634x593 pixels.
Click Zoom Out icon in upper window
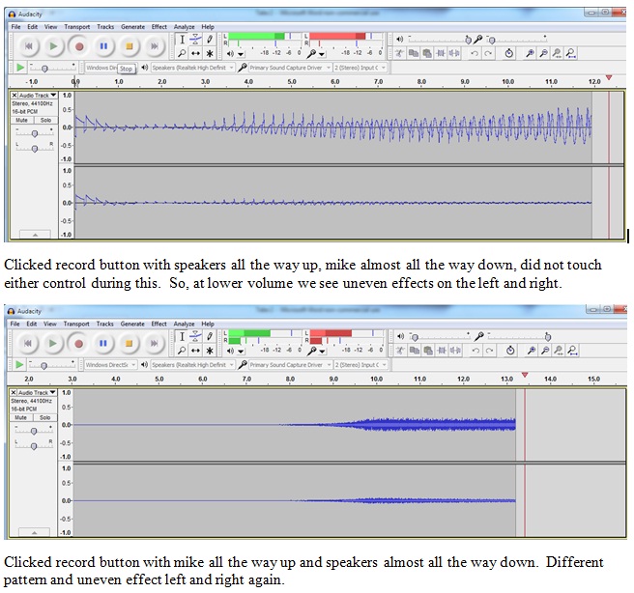(x=543, y=53)
